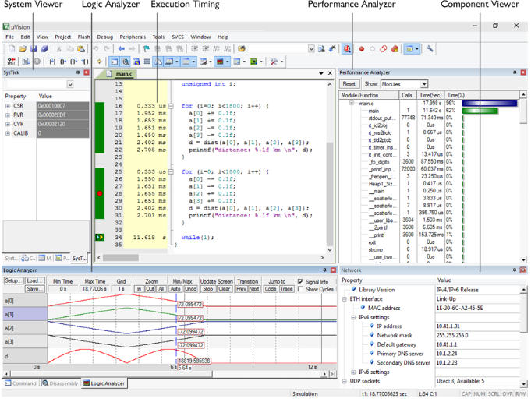Image resolution: width=531 pixels, height=402 pixels.
Task: Click the Reset CPU (RST) icon
Action: click(x=9, y=61)
